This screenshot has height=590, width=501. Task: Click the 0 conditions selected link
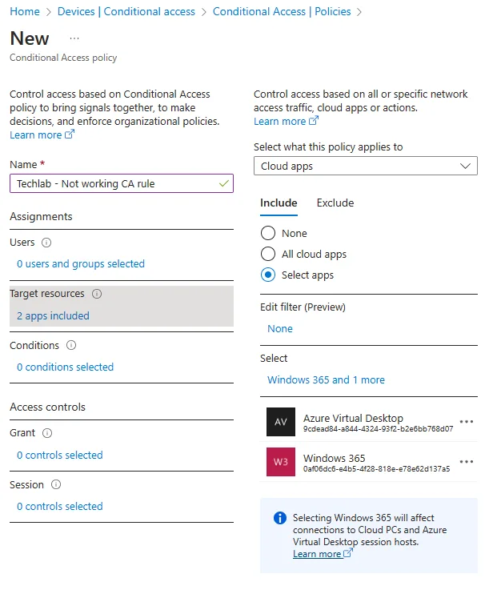pos(65,367)
